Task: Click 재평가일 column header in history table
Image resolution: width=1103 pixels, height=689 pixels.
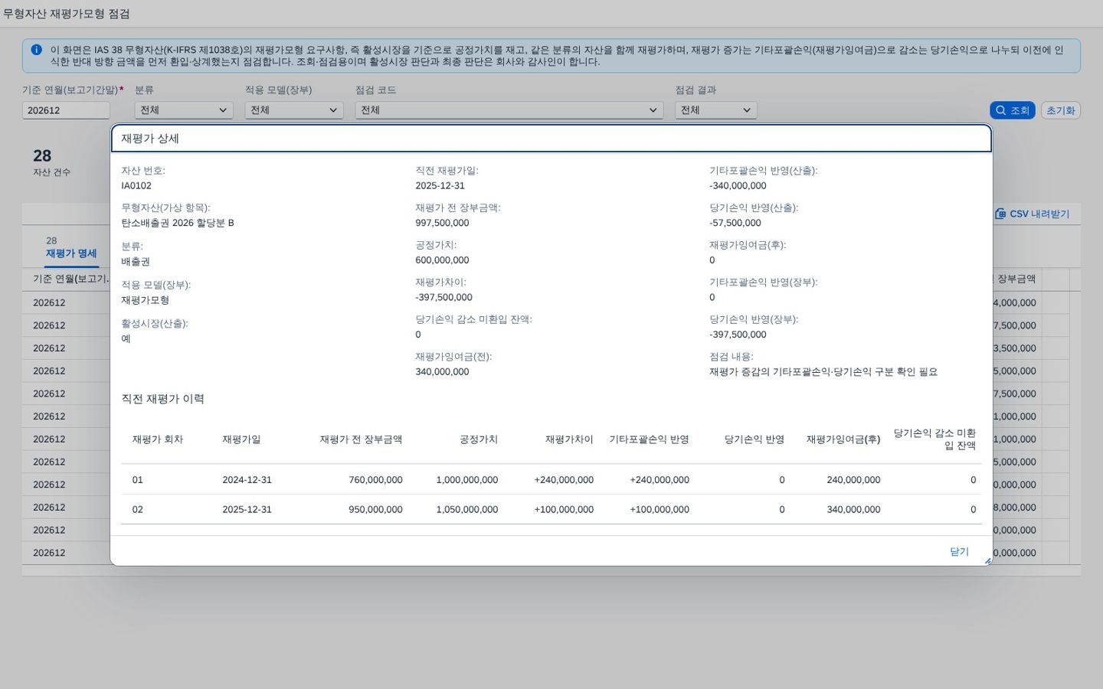Action: click(241, 439)
